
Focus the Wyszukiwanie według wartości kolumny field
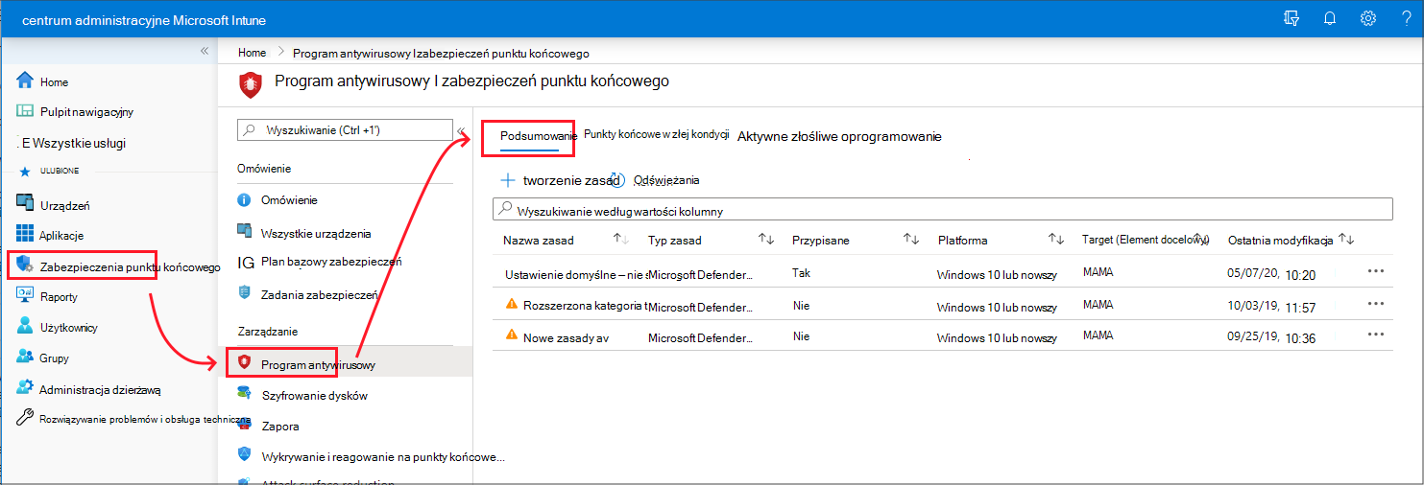click(943, 210)
